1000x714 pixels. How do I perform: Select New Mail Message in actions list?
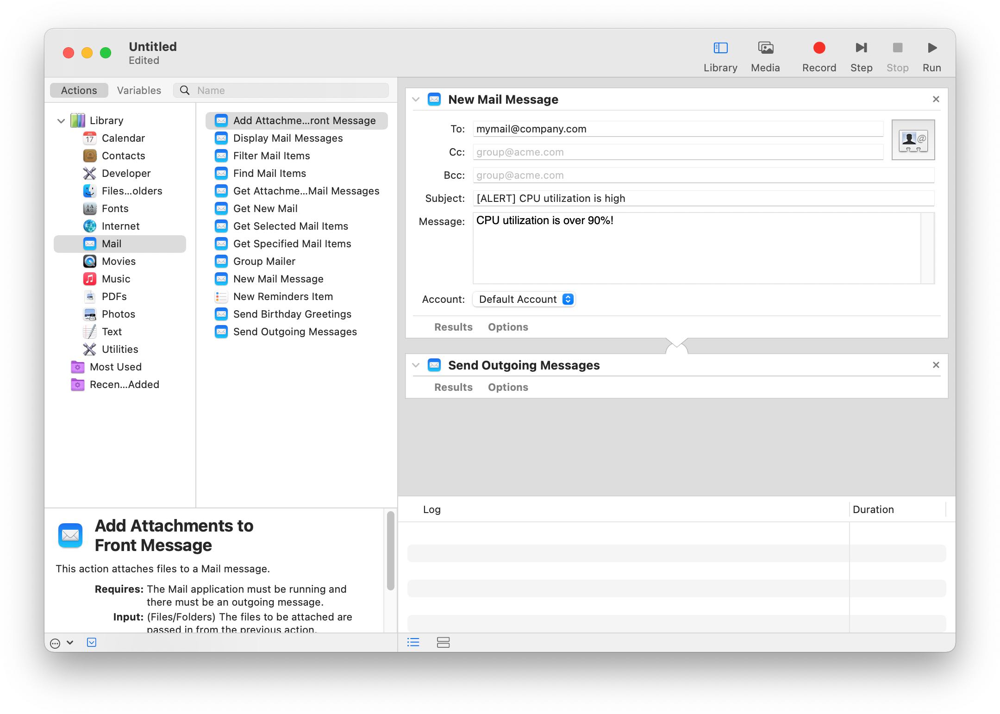click(297, 279)
